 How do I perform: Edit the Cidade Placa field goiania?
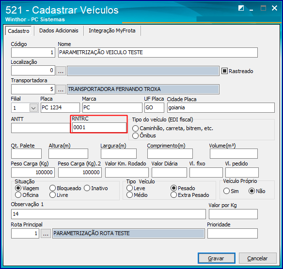point(221,107)
